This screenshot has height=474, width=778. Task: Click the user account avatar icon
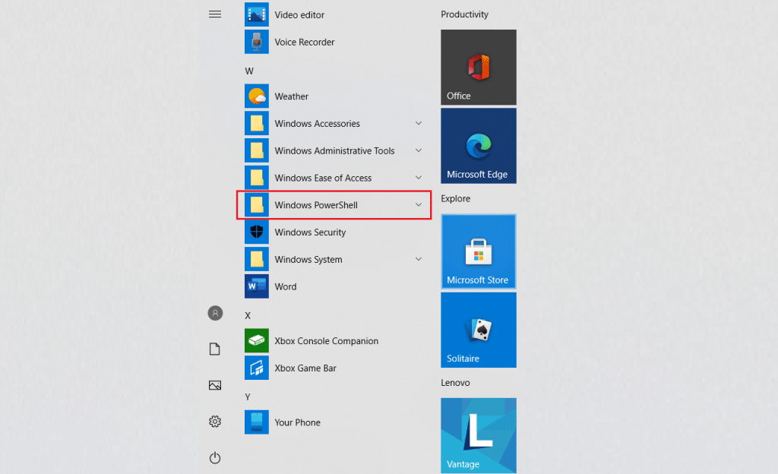click(x=215, y=314)
